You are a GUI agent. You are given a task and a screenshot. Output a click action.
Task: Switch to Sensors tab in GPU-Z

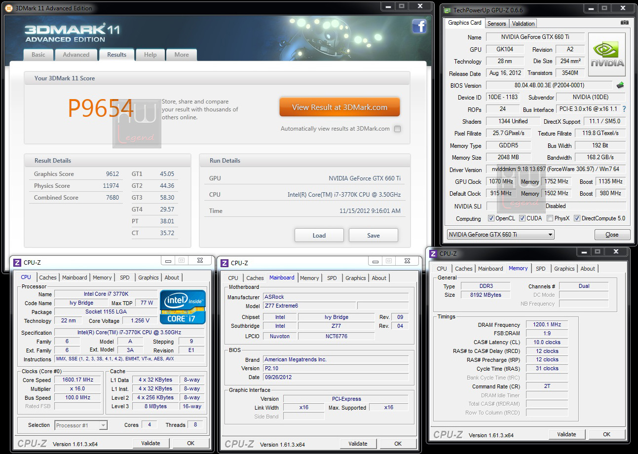coord(496,24)
